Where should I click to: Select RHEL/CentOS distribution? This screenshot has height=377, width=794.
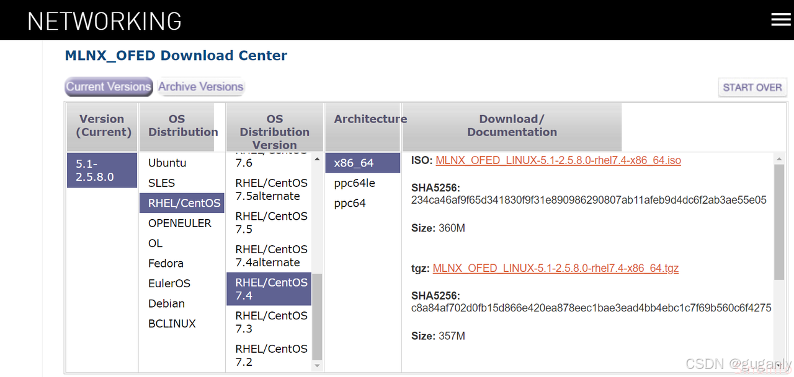coord(182,203)
